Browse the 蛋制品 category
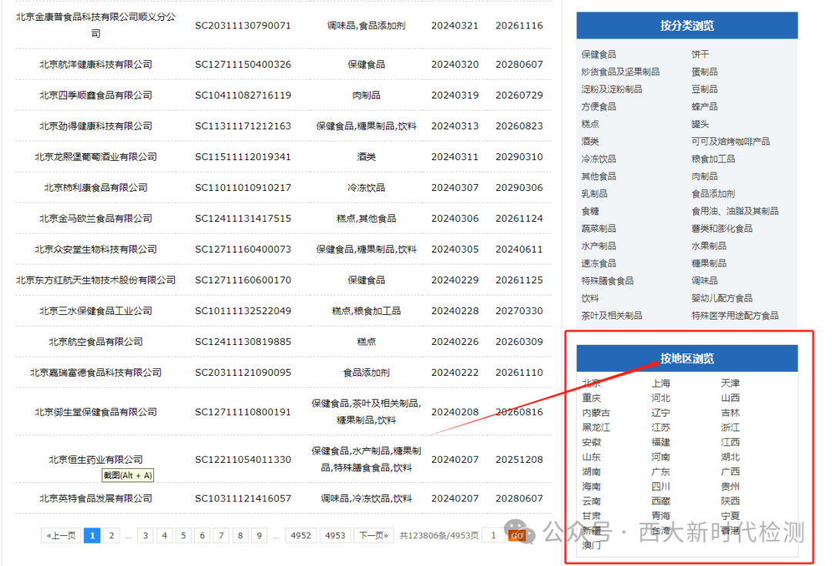Screen dimensions: 832x566 pyautogui.click(x=704, y=72)
